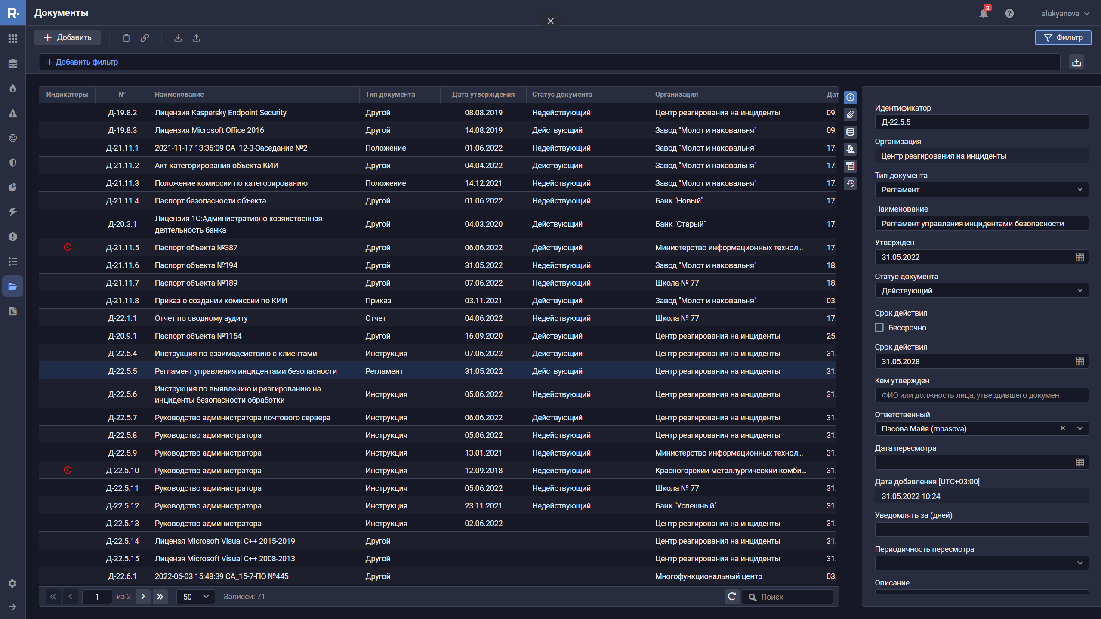Click the download import icon in toolbar

click(x=178, y=38)
